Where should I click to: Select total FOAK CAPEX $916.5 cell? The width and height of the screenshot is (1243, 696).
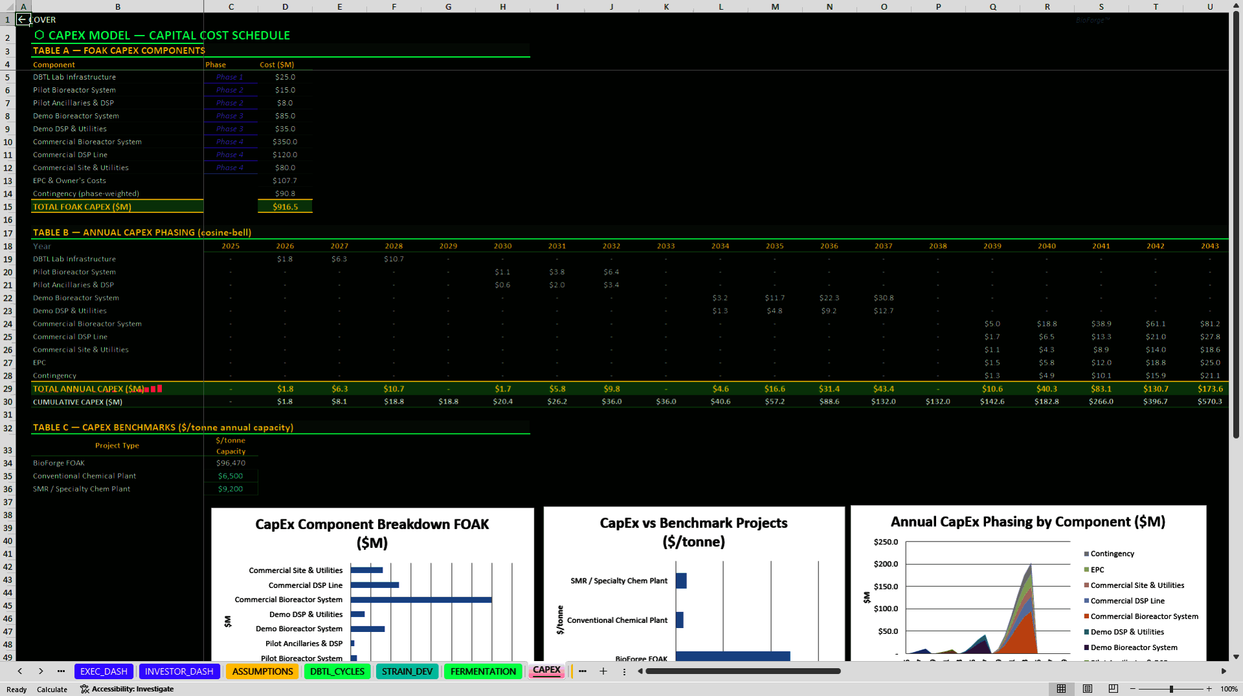[x=285, y=207]
